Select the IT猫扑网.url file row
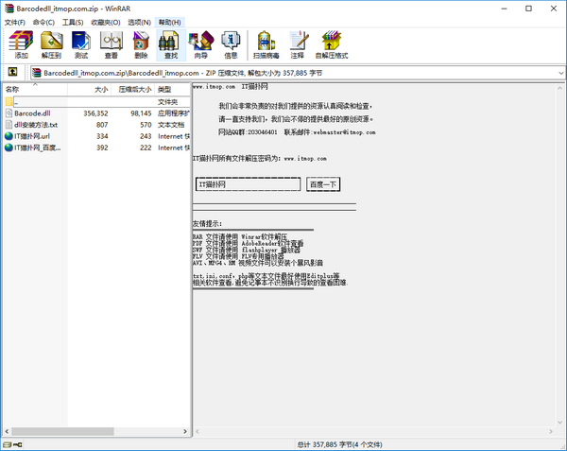 coord(97,136)
